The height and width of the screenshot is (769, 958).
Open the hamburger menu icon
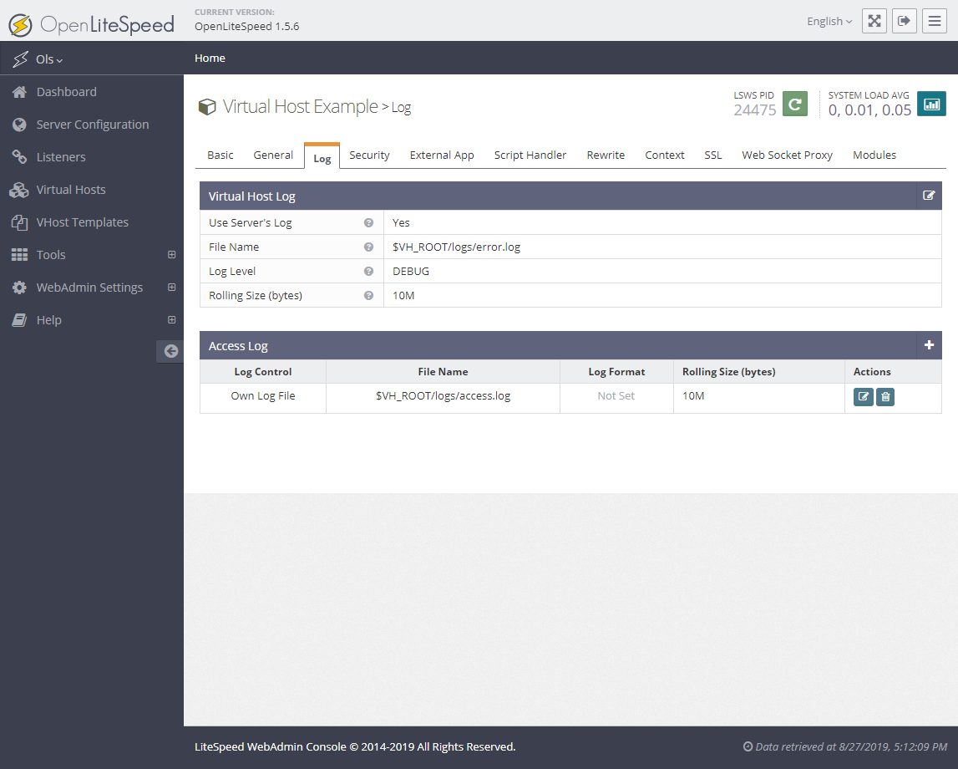(x=934, y=21)
